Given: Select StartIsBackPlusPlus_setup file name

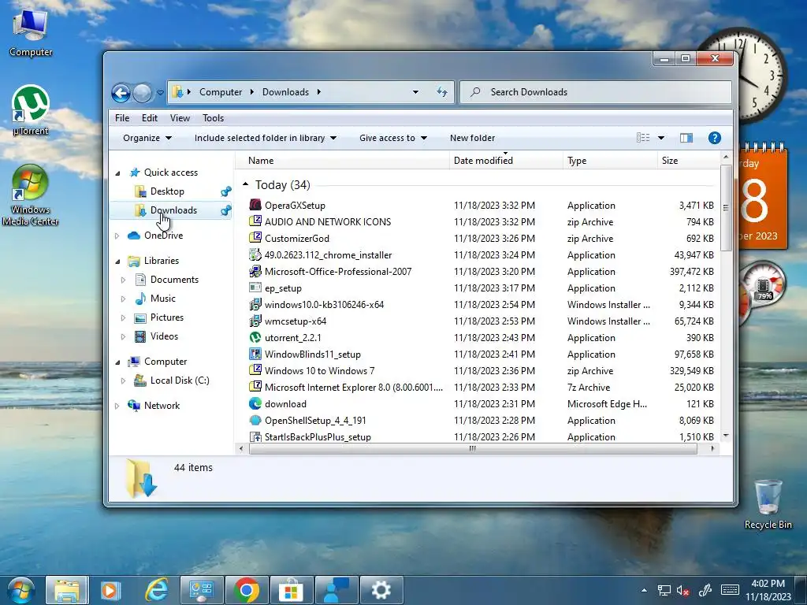Looking at the screenshot, I should (318, 436).
